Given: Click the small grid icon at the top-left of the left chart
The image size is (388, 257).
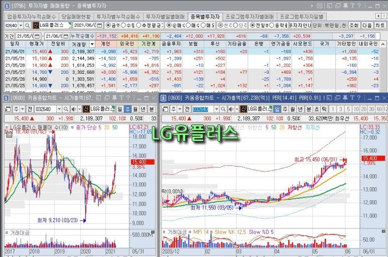Looking at the screenshot, I should (9, 135).
